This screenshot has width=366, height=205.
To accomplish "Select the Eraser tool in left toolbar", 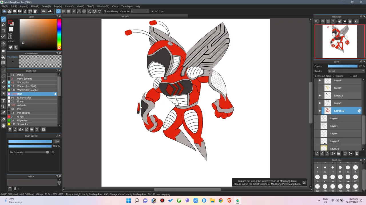I will point(3,25).
